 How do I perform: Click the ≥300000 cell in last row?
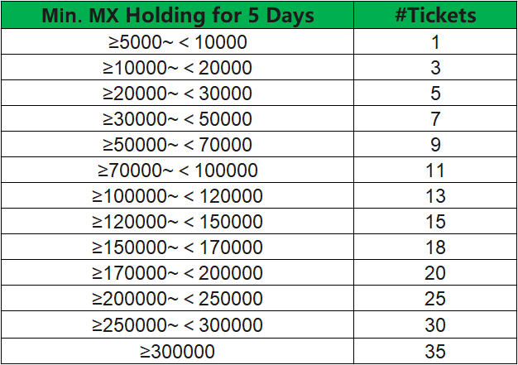click(177, 351)
